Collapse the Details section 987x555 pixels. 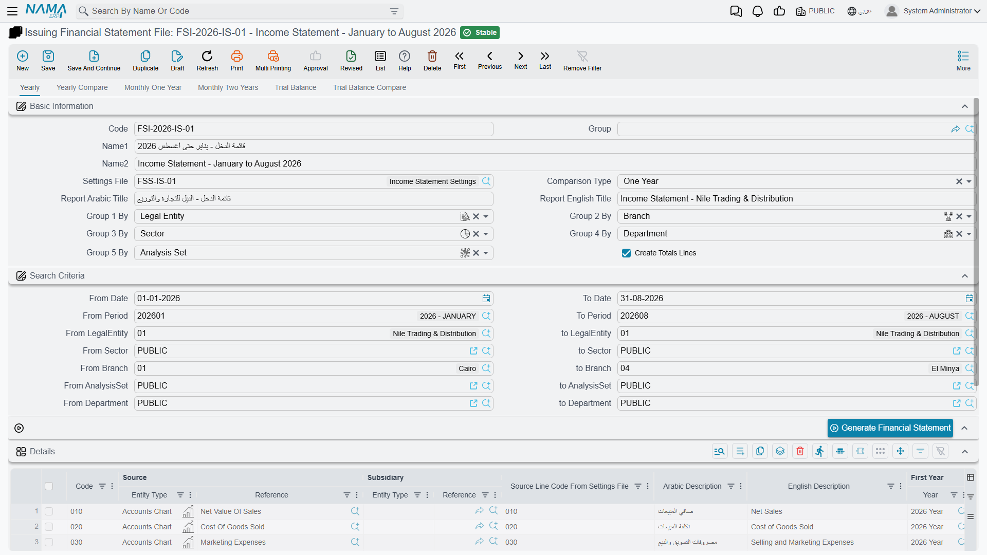pyautogui.click(x=965, y=452)
